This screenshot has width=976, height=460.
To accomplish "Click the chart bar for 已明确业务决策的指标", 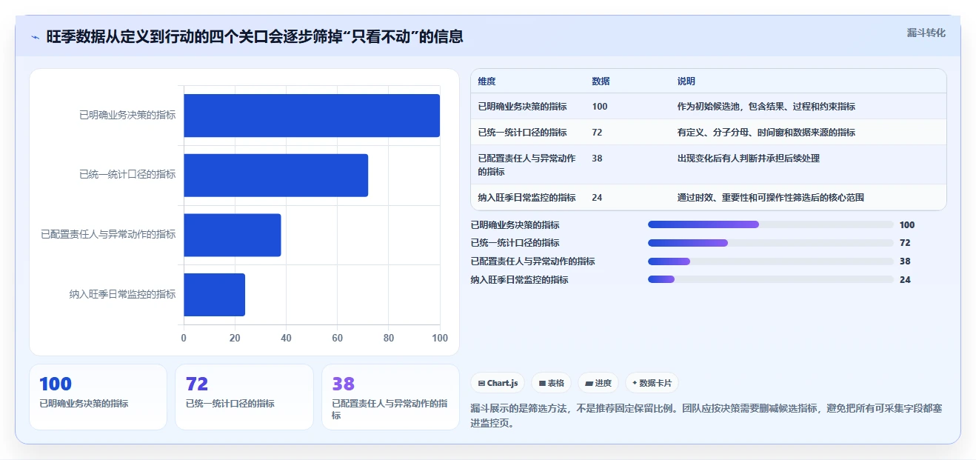I will pyautogui.click(x=312, y=116).
